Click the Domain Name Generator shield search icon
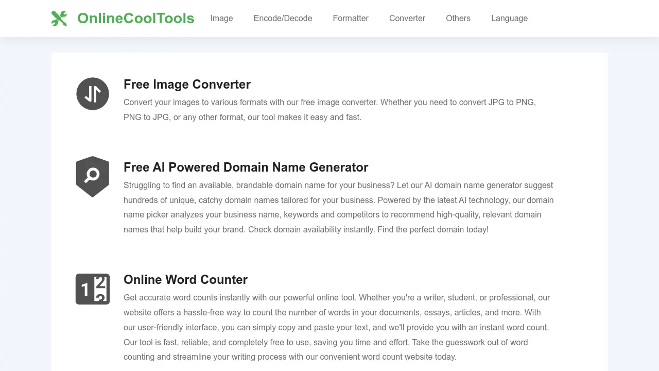This screenshot has width=659, height=371. tap(93, 177)
